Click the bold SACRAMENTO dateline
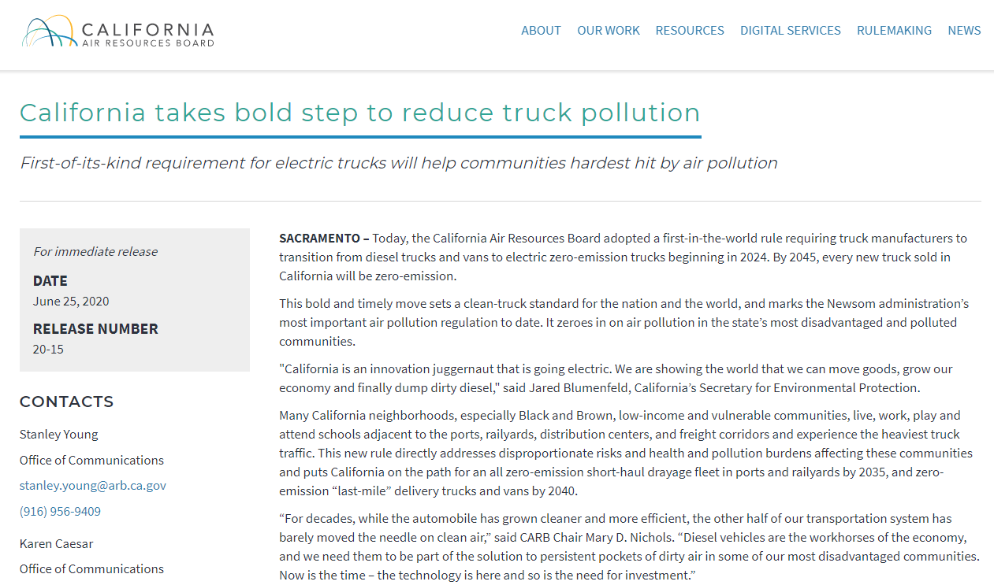The width and height of the screenshot is (994, 585). (x=323, y=239)
